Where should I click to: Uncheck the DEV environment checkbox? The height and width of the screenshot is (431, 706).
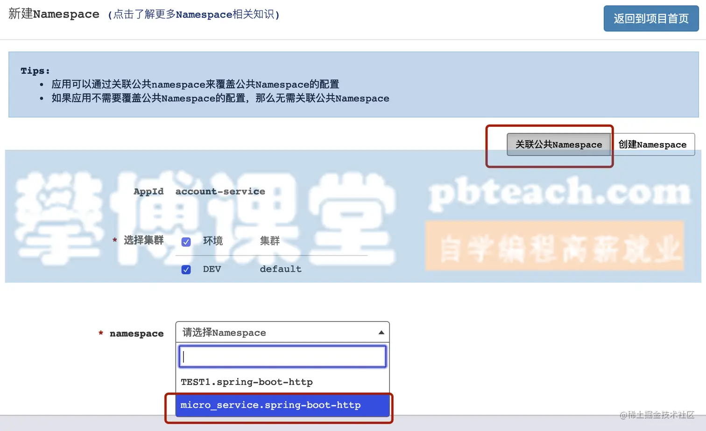186,270
